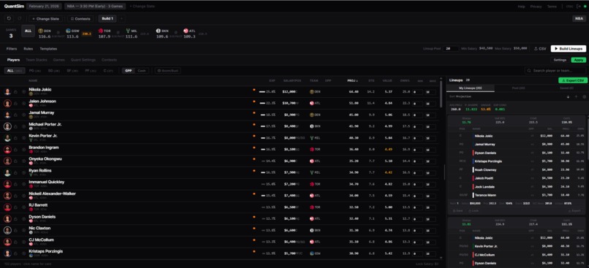Lock Michael Porter Jr. with the lock icon
Viewport: 589px width, 268px height.
coord(16,126)
